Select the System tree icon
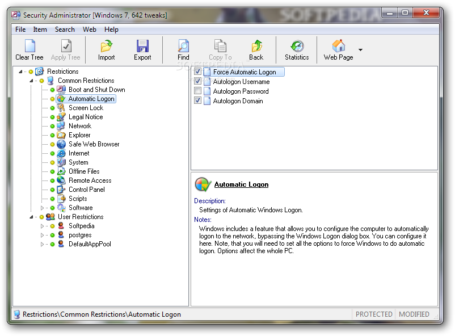This screenshot has height=336, width=455. [x=61, y=162]
